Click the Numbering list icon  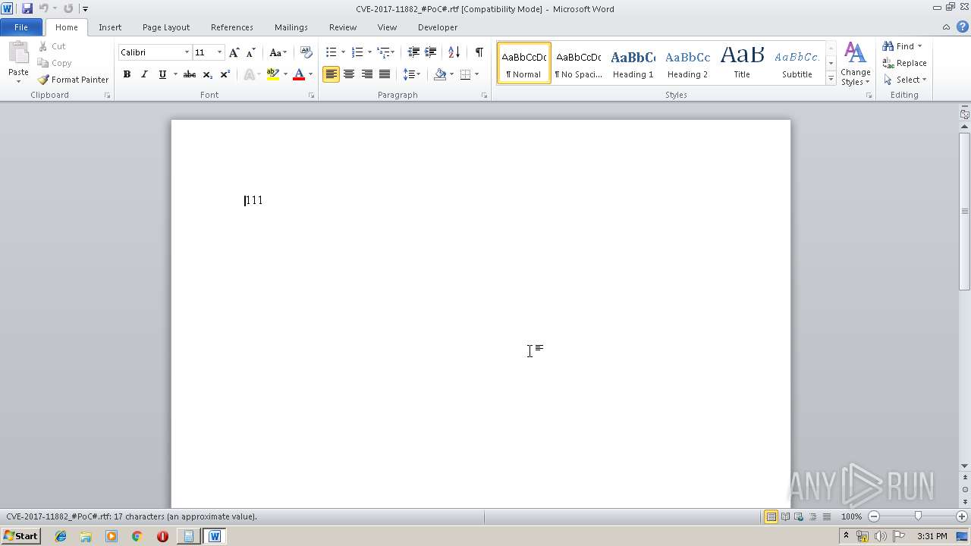click(357, 52)
